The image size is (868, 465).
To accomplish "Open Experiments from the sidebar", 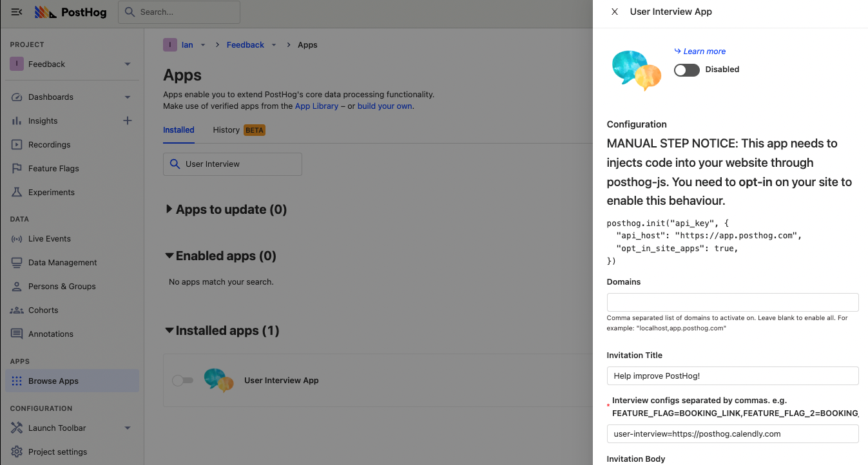I will pos(51,193).
